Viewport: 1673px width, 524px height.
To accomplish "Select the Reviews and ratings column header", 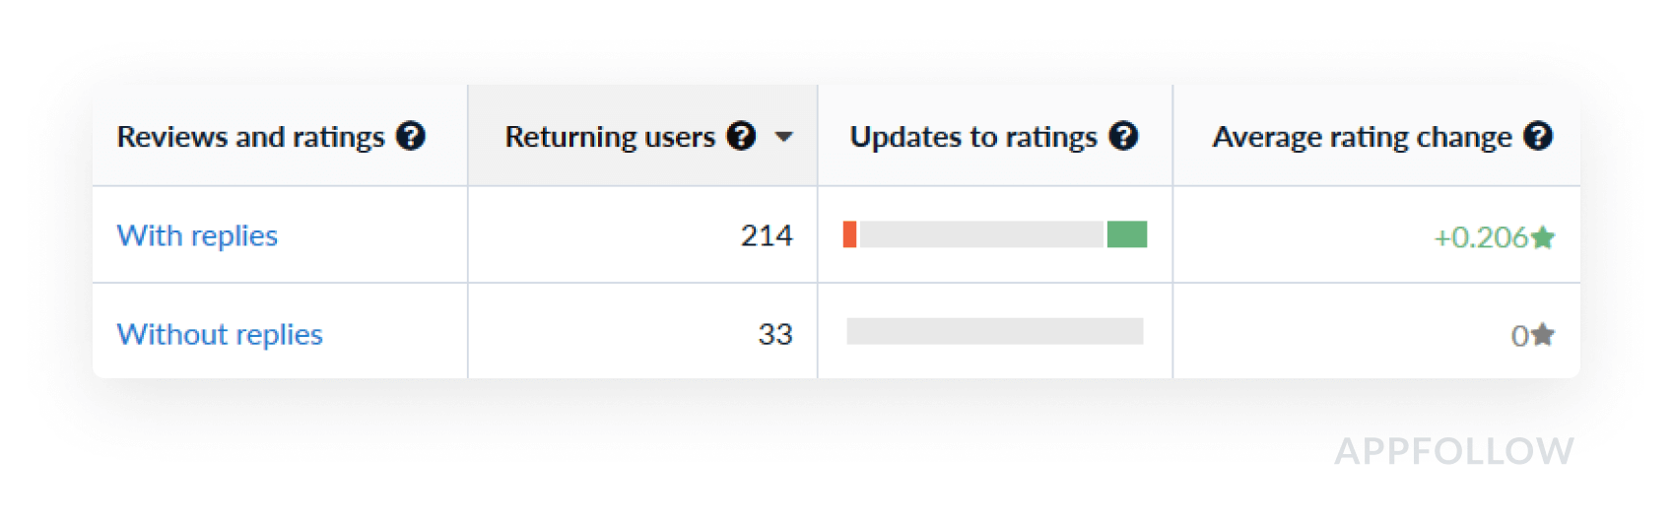I will coord(250,137).
